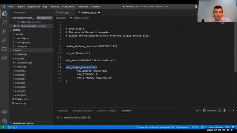Click example1 in the breadcrumb path

coord(61,18)
